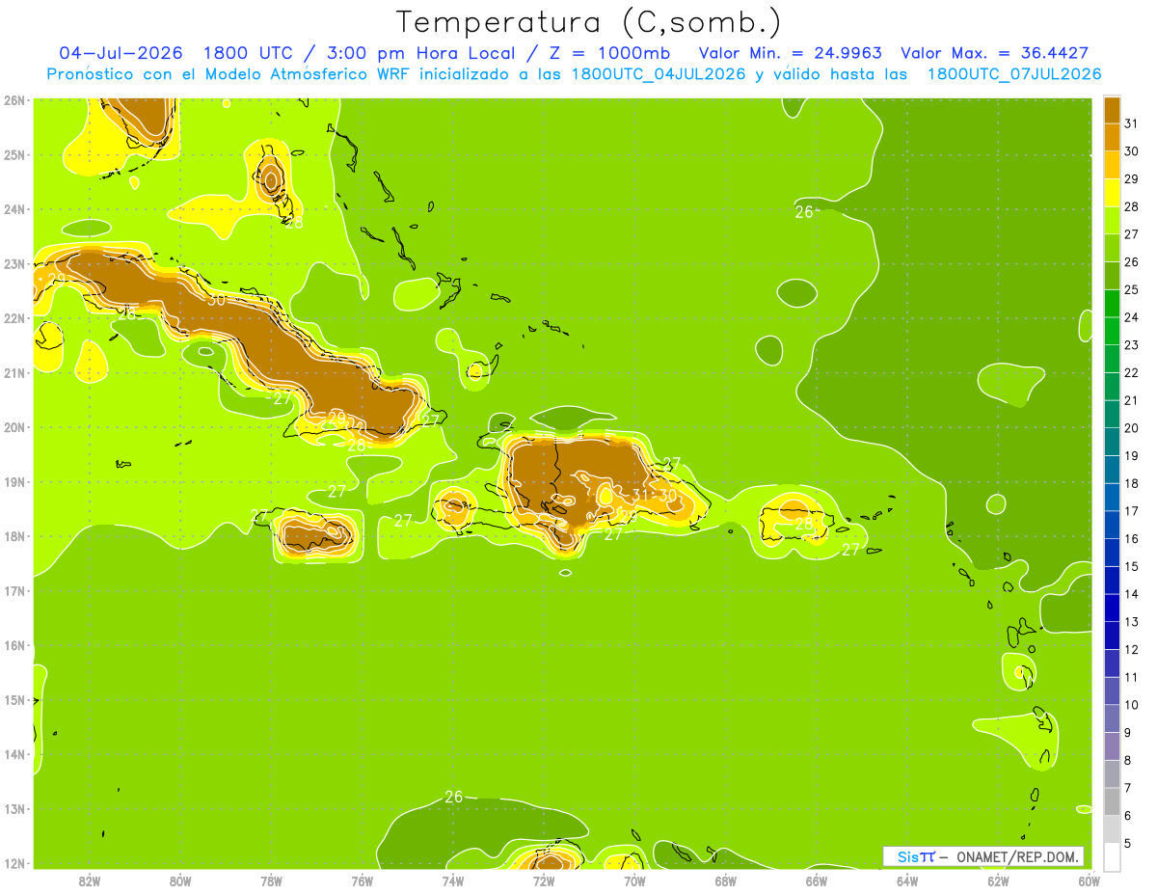Click the 66W longitude axis label
The width and height of the screenshot is (1157, 894).
click(x=817, y=880)
